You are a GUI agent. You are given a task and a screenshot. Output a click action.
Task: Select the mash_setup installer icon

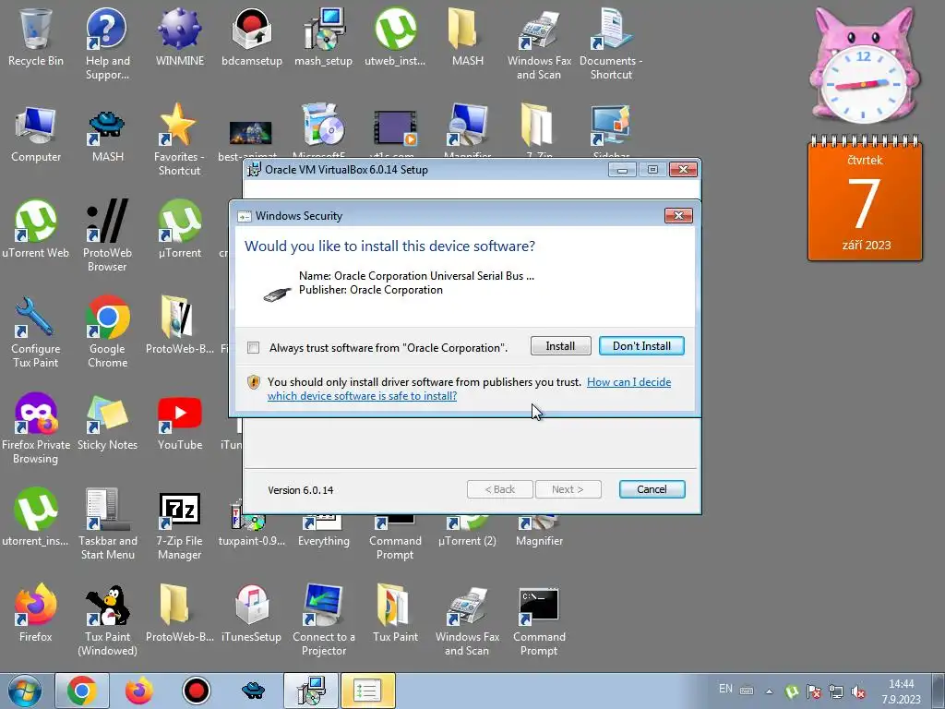324,37
